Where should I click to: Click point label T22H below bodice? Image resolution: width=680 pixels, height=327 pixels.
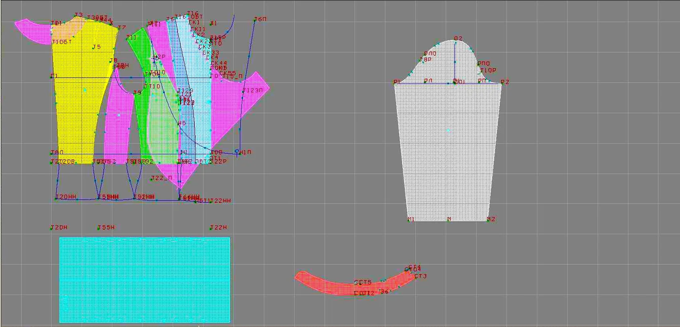(x=219, y=227)
